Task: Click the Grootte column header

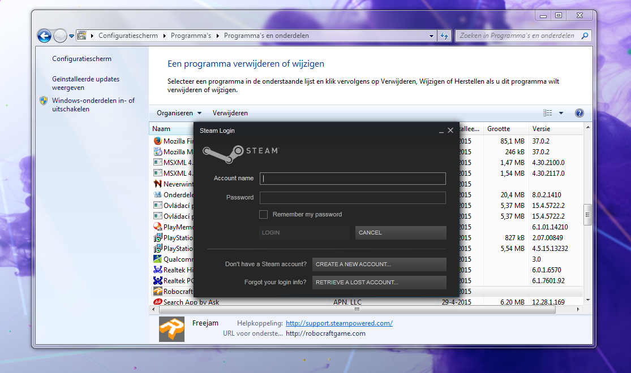Action: tap(499, 129)
